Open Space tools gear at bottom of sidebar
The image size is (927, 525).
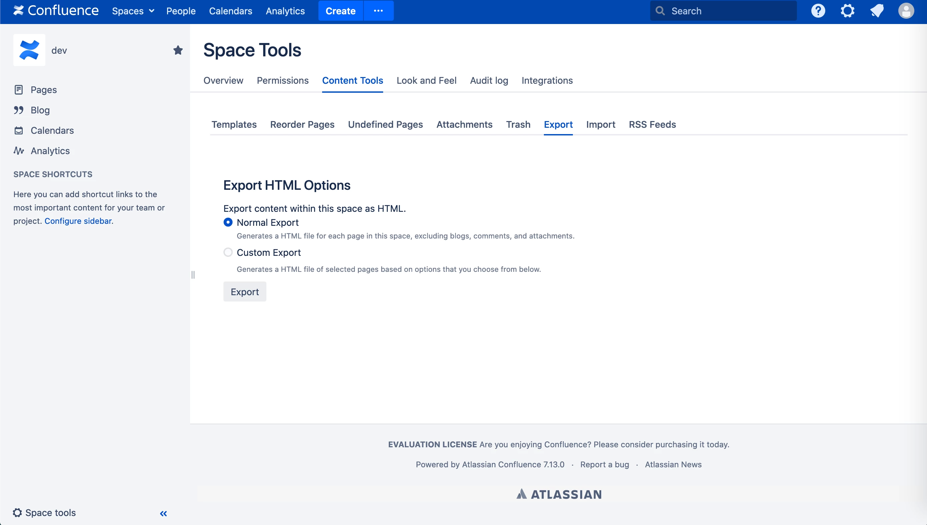point(17,512)
